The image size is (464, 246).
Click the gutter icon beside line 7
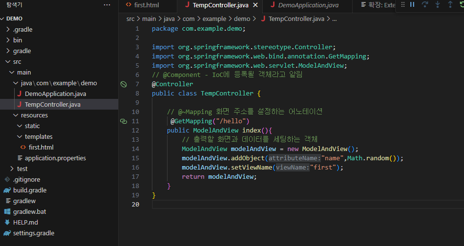click(124, 84)
